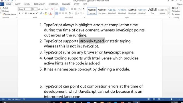183x103 pixels.
Task: Apply subscript formatting
Action: (34, 13)
